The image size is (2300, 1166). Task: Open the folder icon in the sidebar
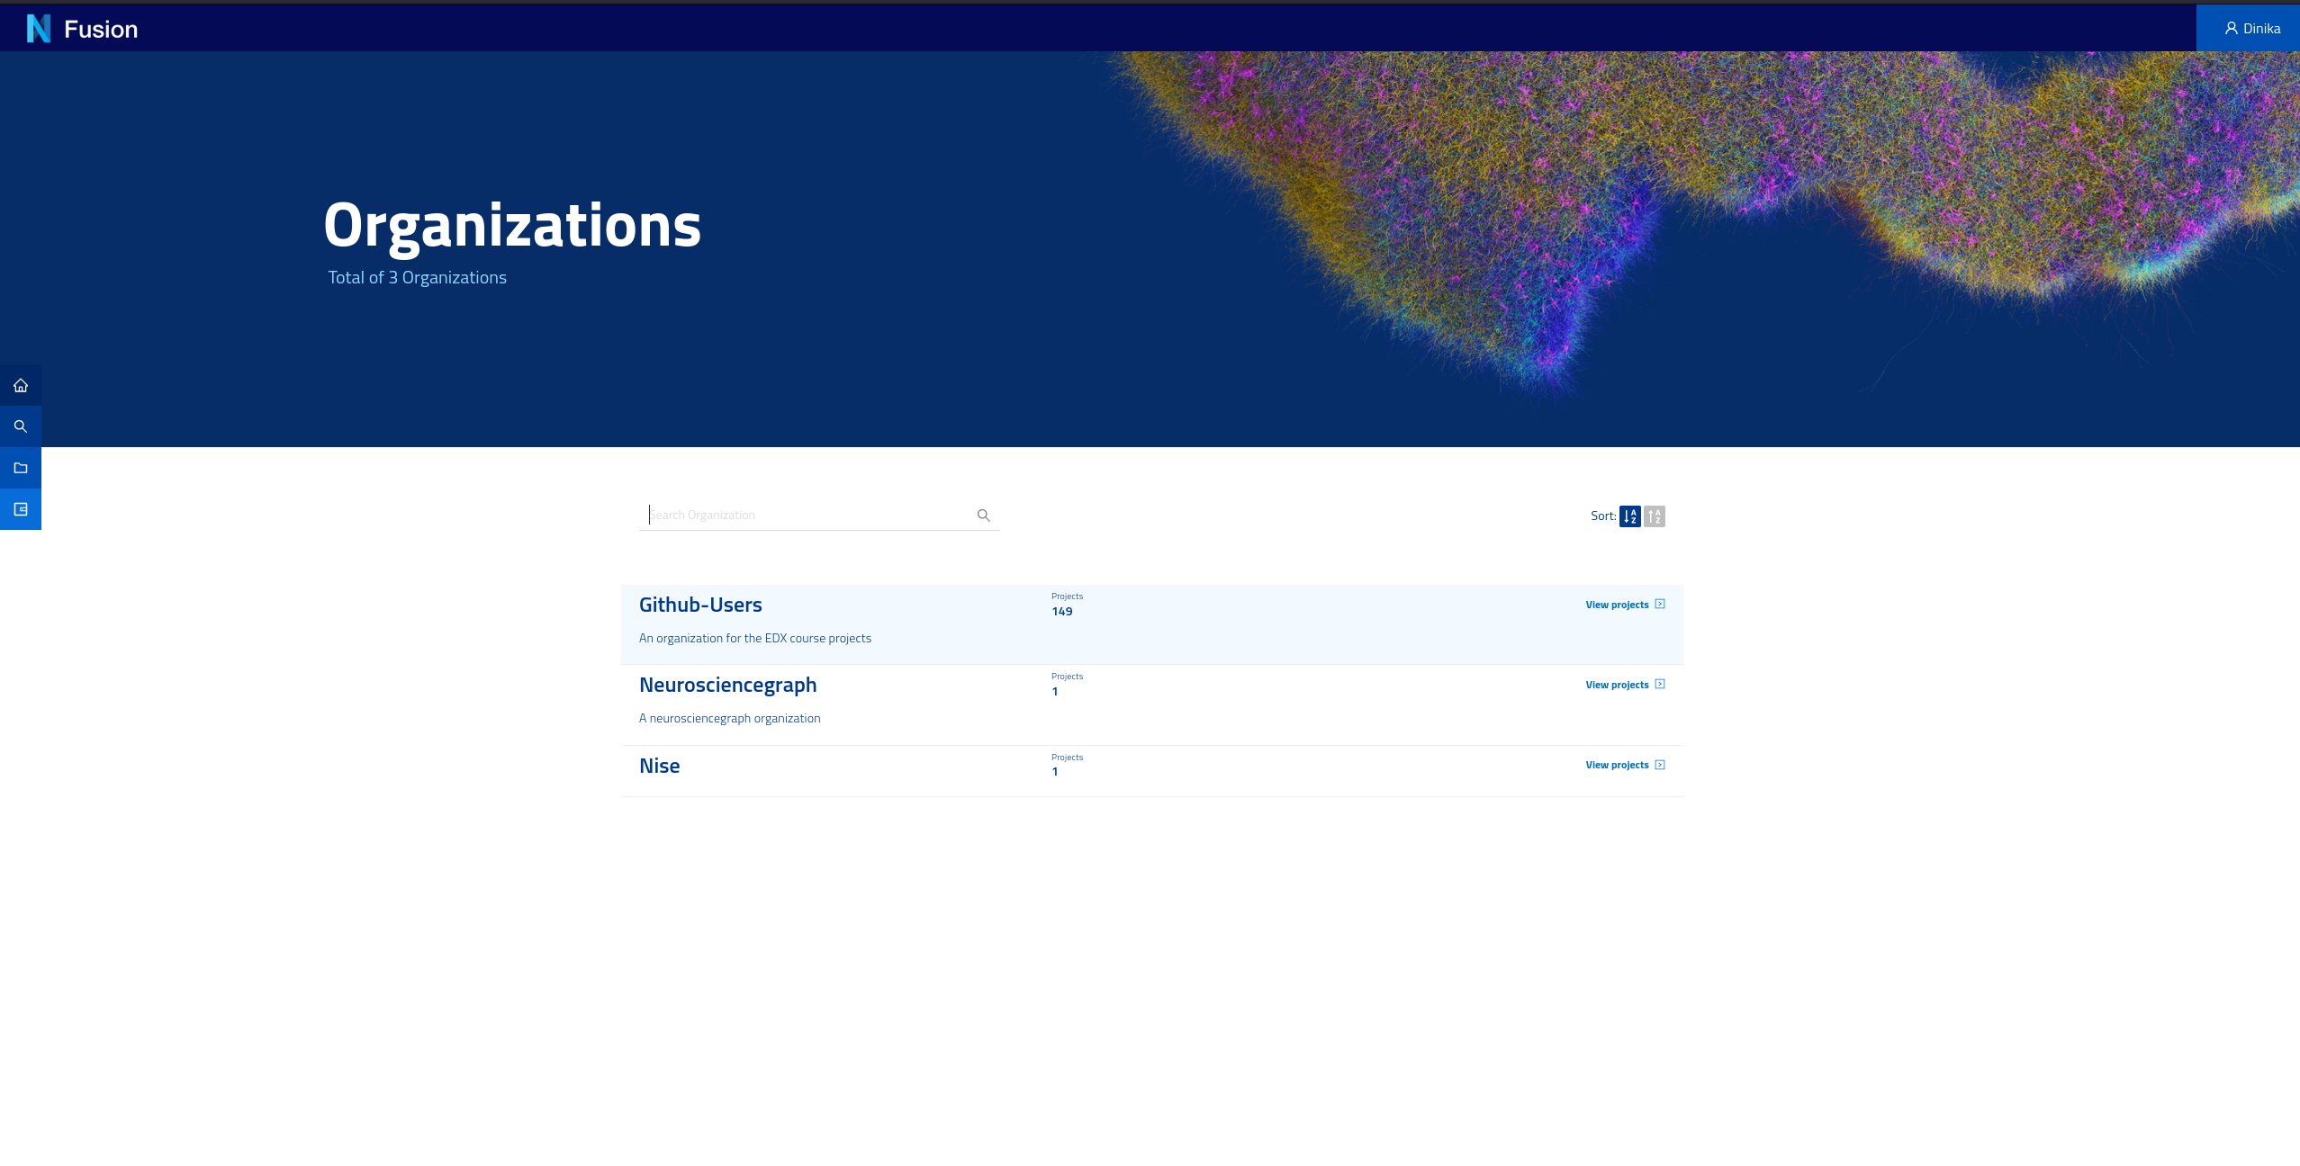click(x=21, y=468)
